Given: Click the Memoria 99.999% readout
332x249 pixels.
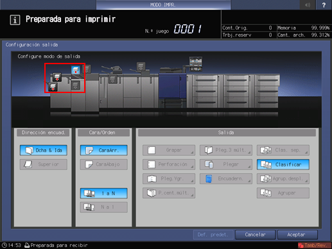Looking at the screenshot, I should tap(304, 28).
